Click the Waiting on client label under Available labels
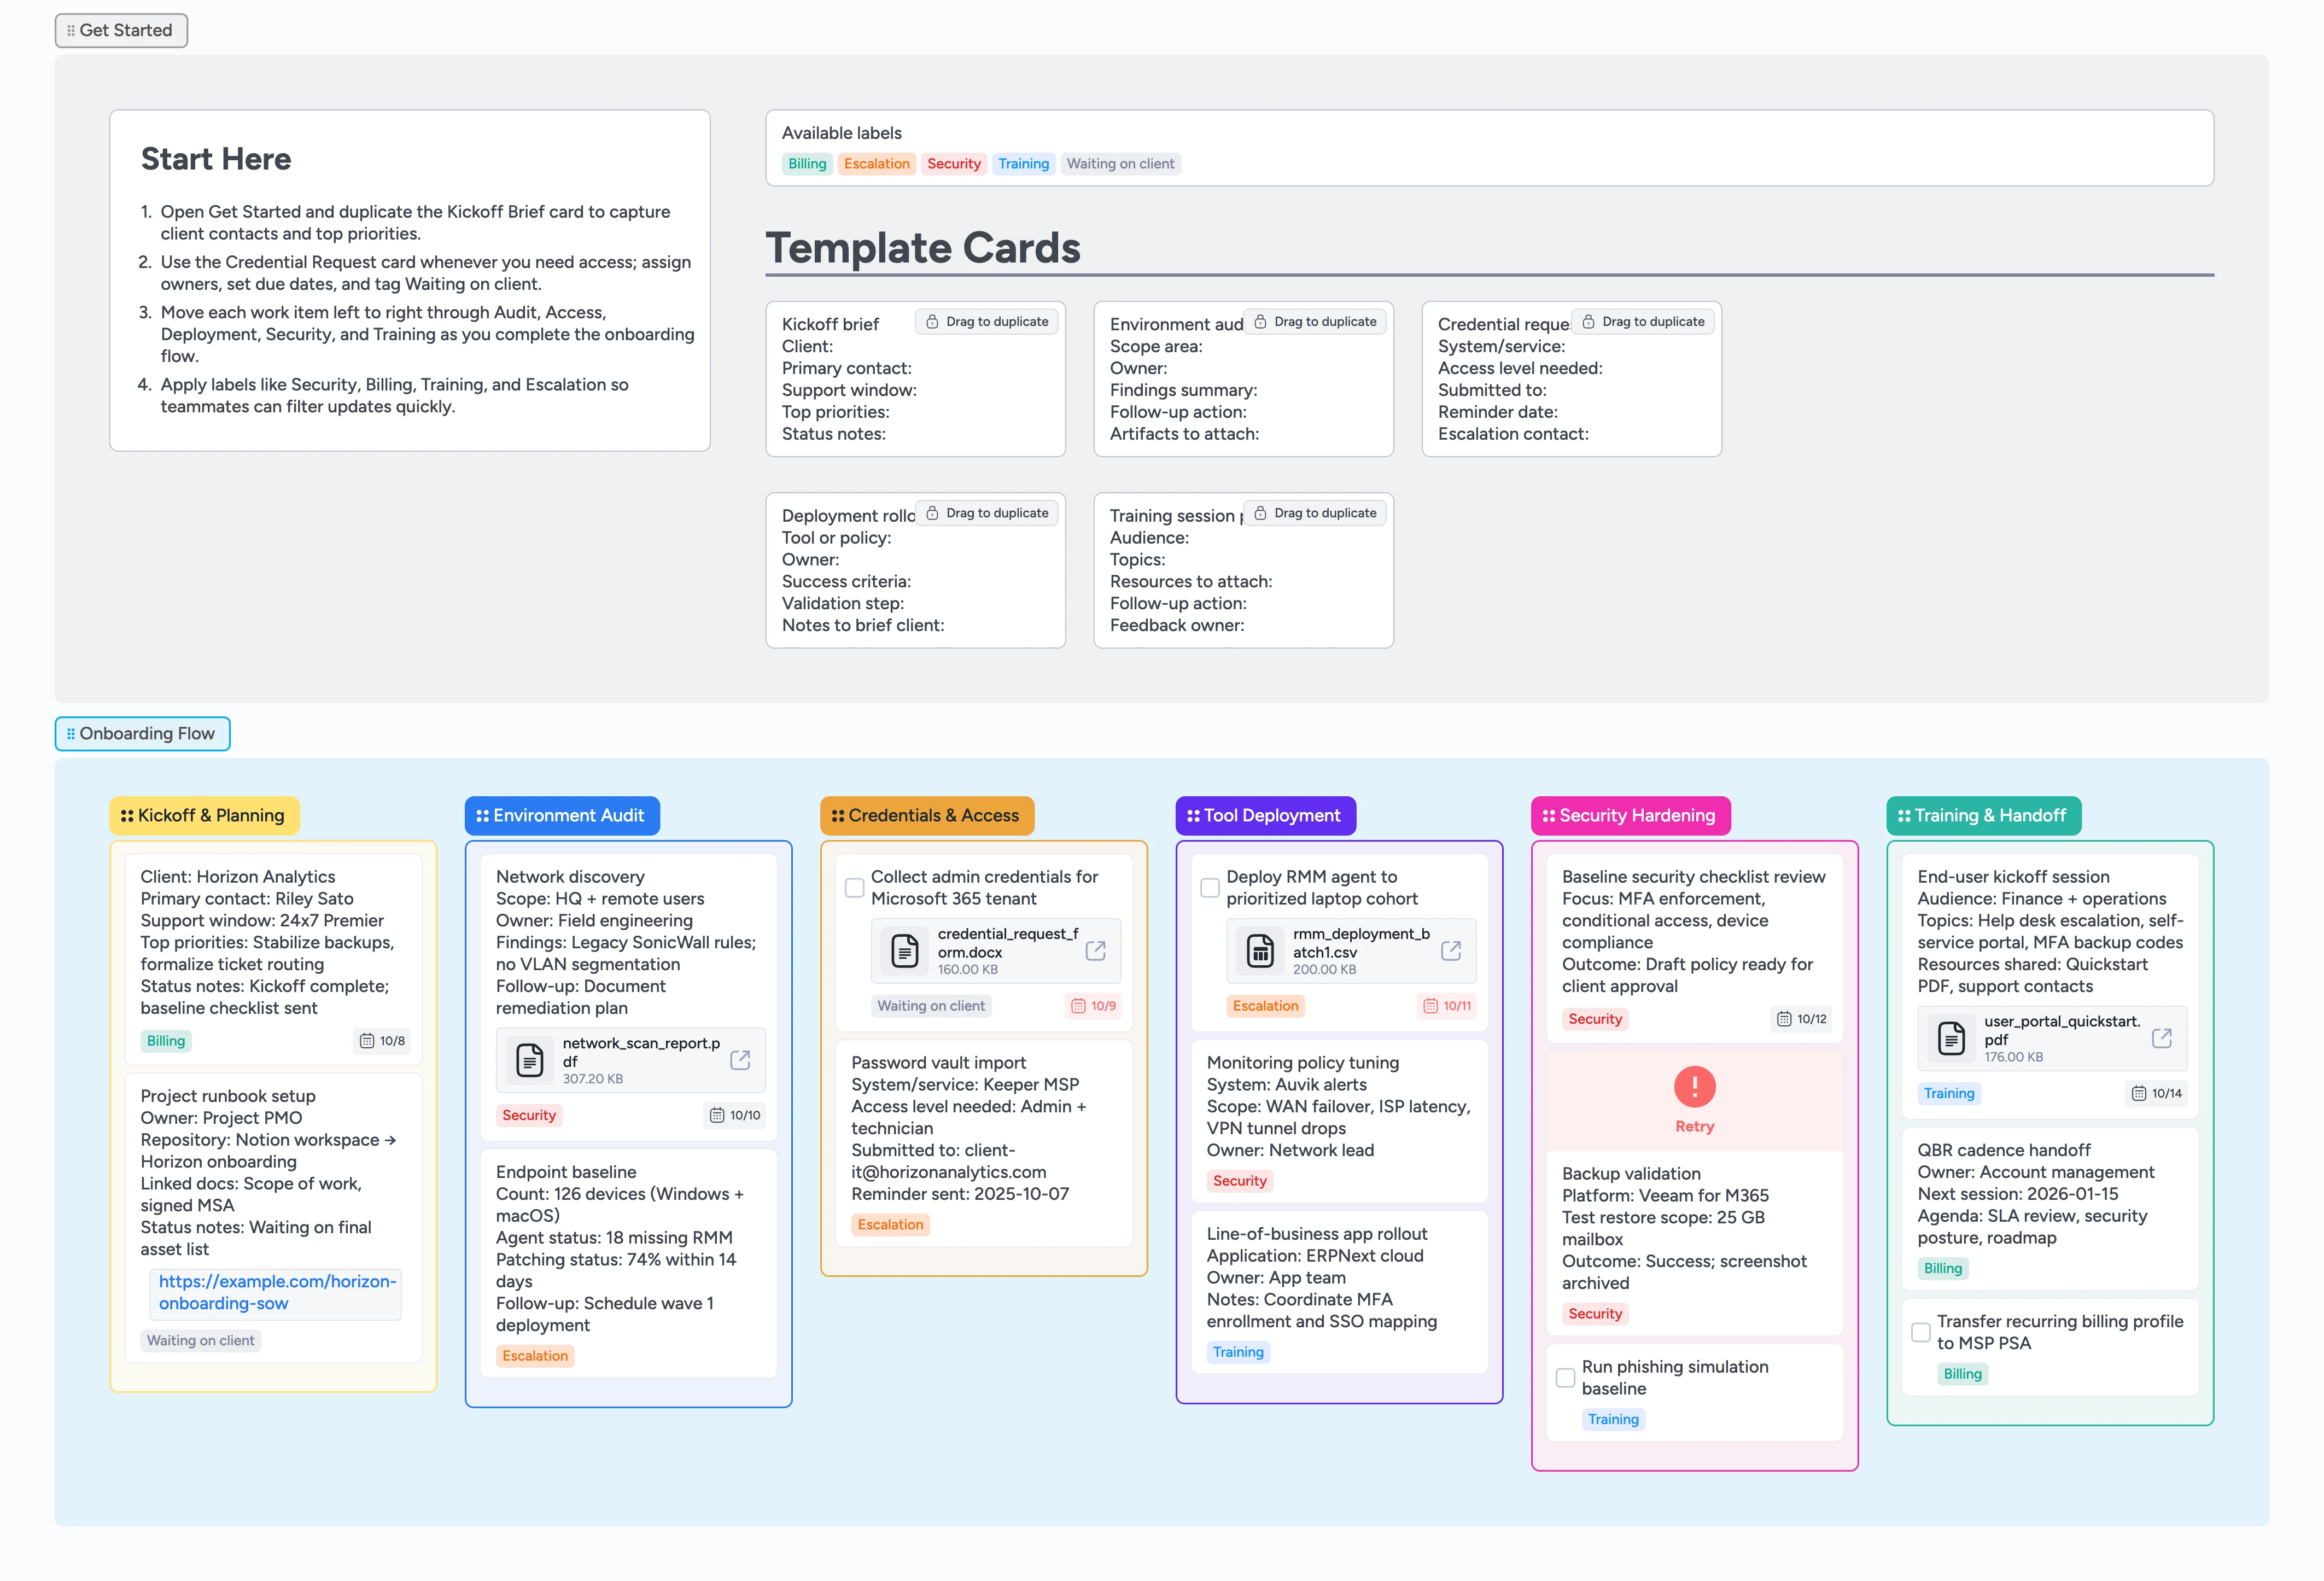 (1120, 163)
